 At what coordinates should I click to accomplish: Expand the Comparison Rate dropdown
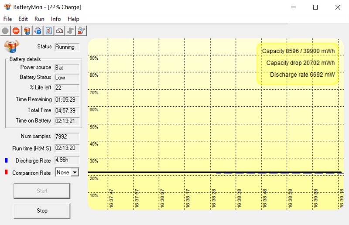(x=75, y=173)
